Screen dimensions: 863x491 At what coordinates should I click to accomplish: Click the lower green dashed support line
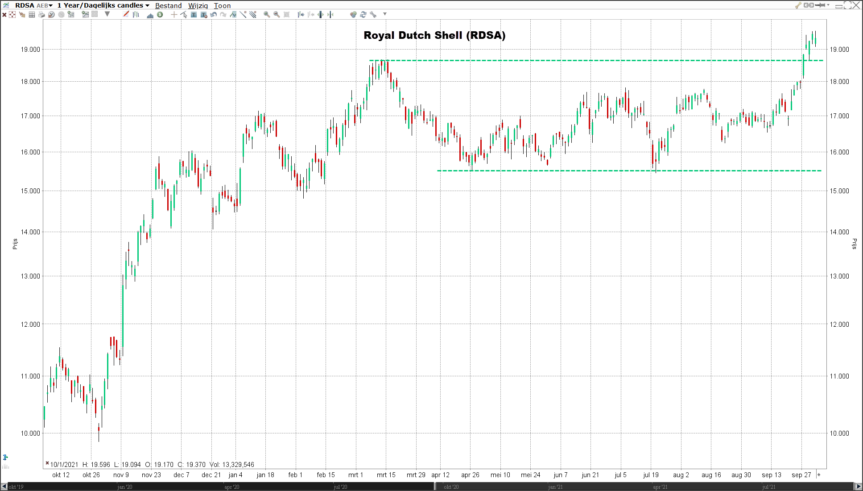click(629, 171)
